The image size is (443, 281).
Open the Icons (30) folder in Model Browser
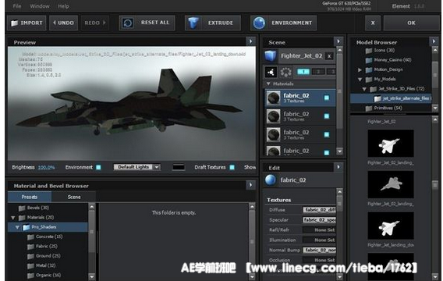[380, 50]
